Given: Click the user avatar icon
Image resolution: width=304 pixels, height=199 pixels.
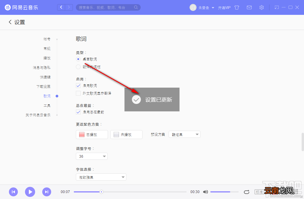Looking at the screenshot, I should click(193, 7).
